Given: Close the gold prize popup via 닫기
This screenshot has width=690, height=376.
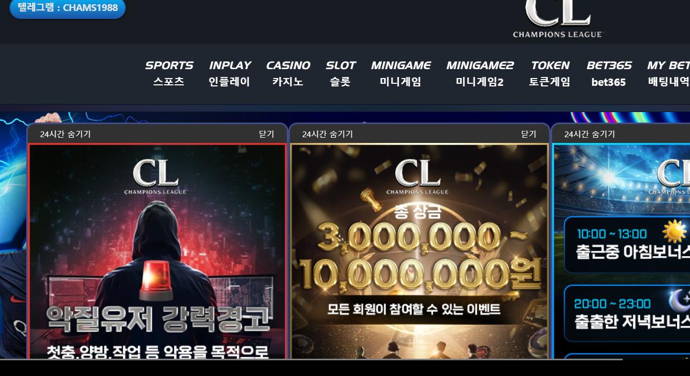Looking at the screenshot, I should click(529, 134).
